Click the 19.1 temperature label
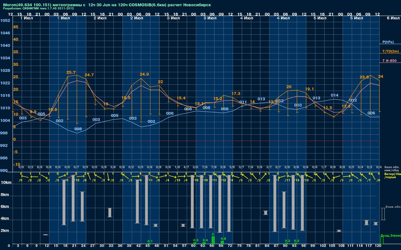This screenshot has width=401, height=250. (309, 89)
